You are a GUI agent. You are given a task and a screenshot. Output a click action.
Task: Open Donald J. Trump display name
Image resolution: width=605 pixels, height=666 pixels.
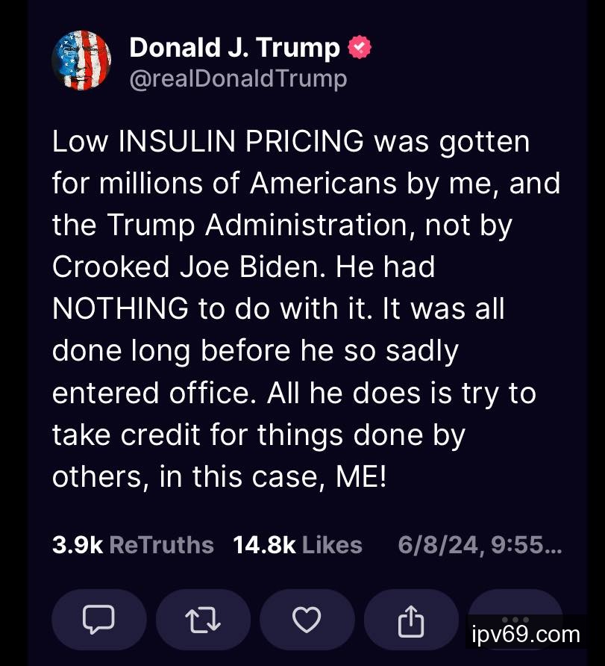234,48
